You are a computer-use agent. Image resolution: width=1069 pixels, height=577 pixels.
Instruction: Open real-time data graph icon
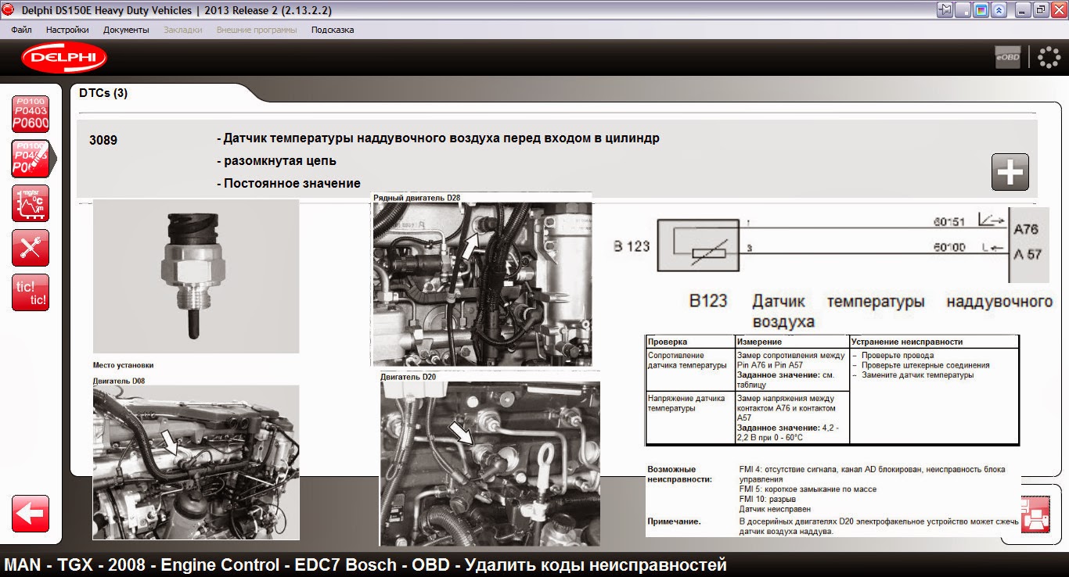tap(31, 203)
